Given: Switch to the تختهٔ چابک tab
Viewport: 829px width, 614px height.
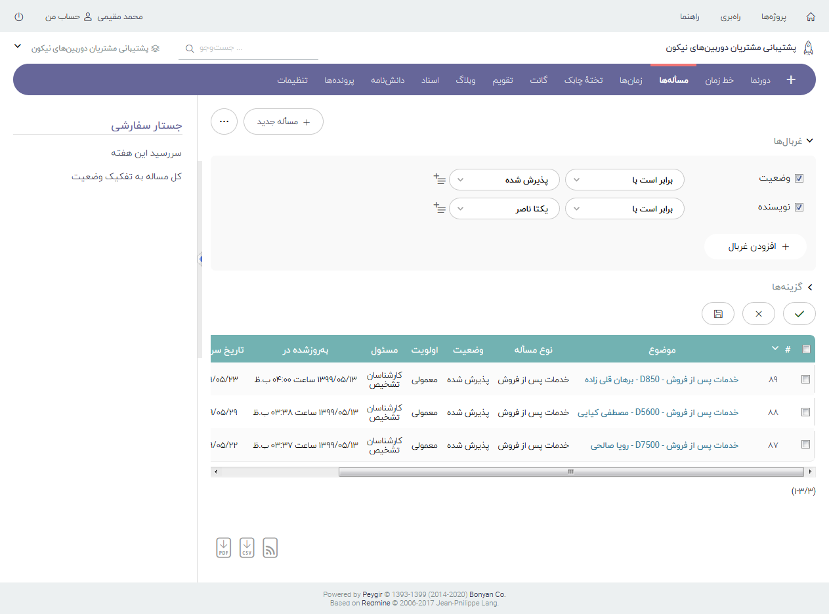Looking at the screenshot, I should [584, 79].
